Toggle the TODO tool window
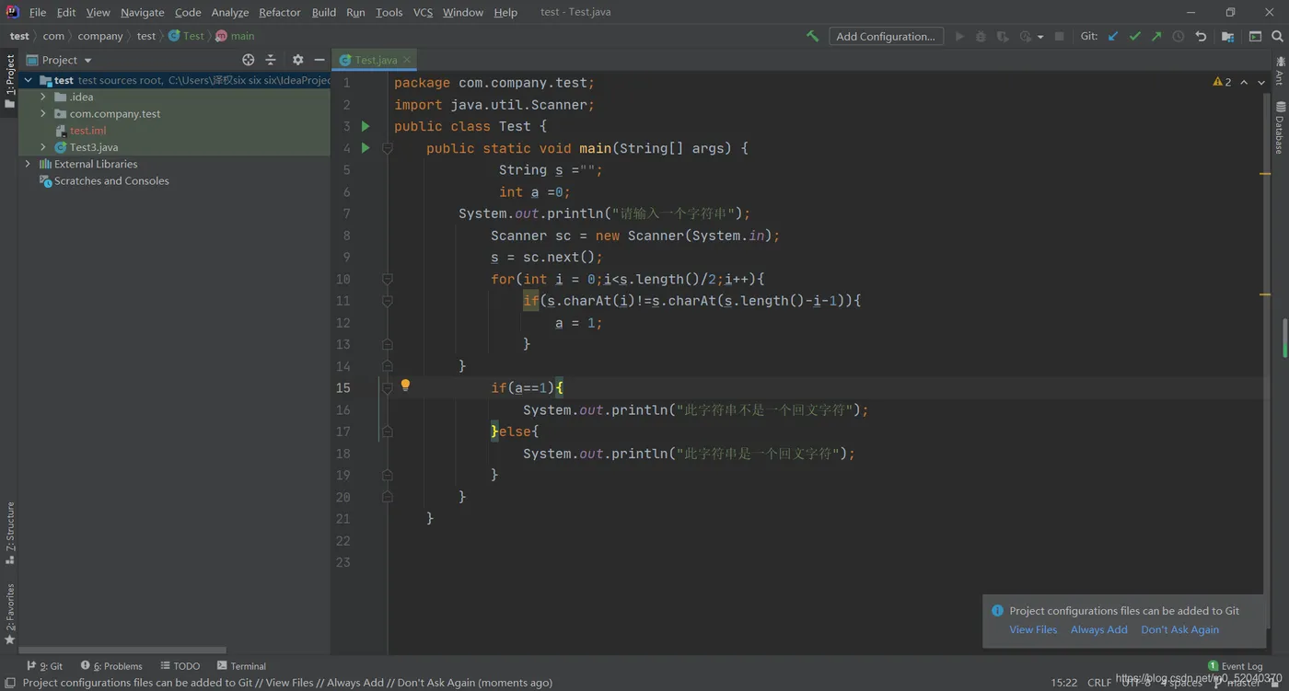Screen dimensions: 1289x691 pyautogui.click(x=180, y=666)
